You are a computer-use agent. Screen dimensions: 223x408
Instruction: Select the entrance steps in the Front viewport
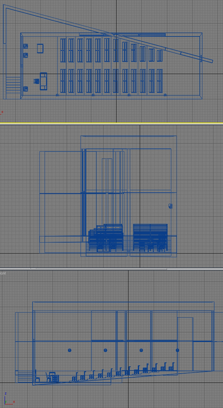tap(25, 376)
